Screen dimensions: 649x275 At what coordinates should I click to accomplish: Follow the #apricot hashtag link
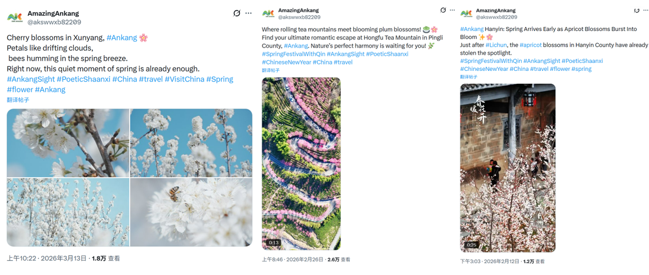coord(531,45)
